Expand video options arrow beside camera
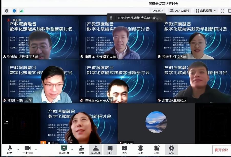 [x=36, y=150]
